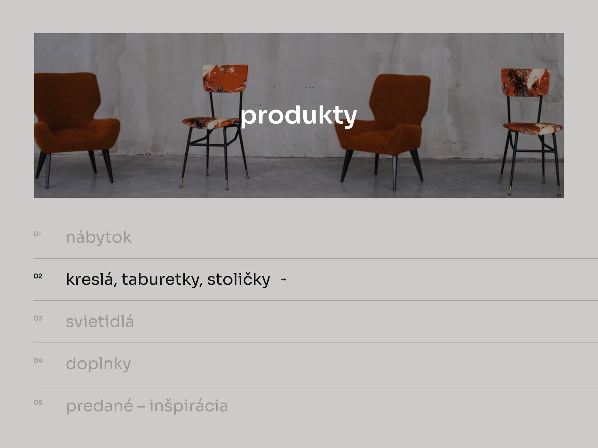Screen dimensions: 598x448
Task: Click the 02 number label
Action: [x=38, y=276]
